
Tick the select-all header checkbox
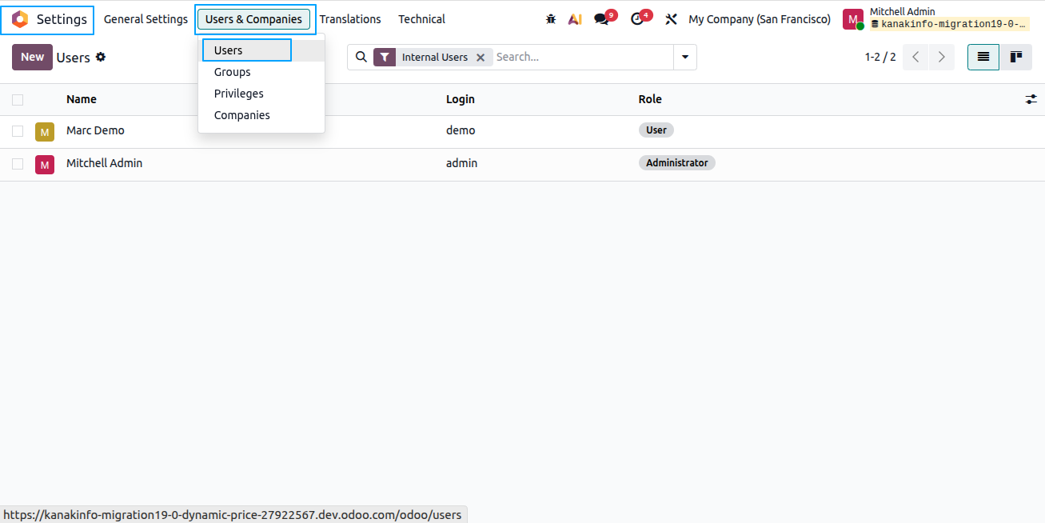click(x=18, y=99)
